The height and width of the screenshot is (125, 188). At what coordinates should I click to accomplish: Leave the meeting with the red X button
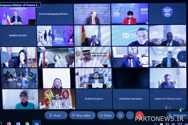(139, 115)
